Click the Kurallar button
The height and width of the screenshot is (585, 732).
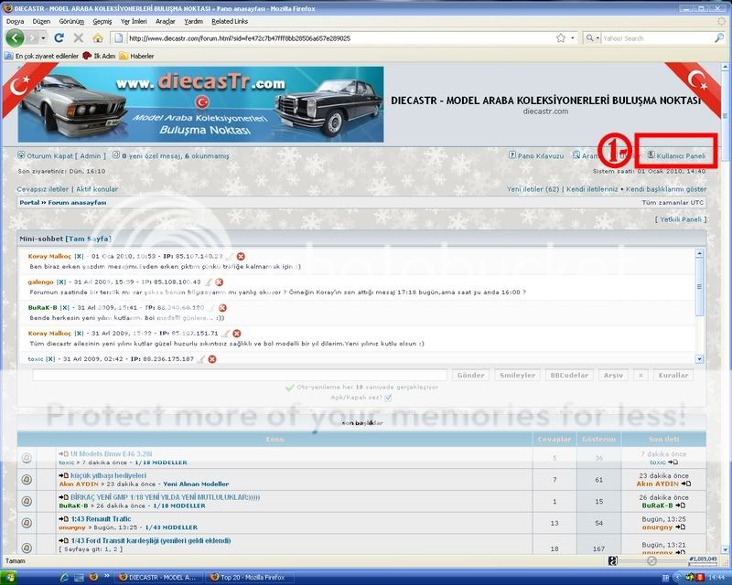click(x=673, y=376)
